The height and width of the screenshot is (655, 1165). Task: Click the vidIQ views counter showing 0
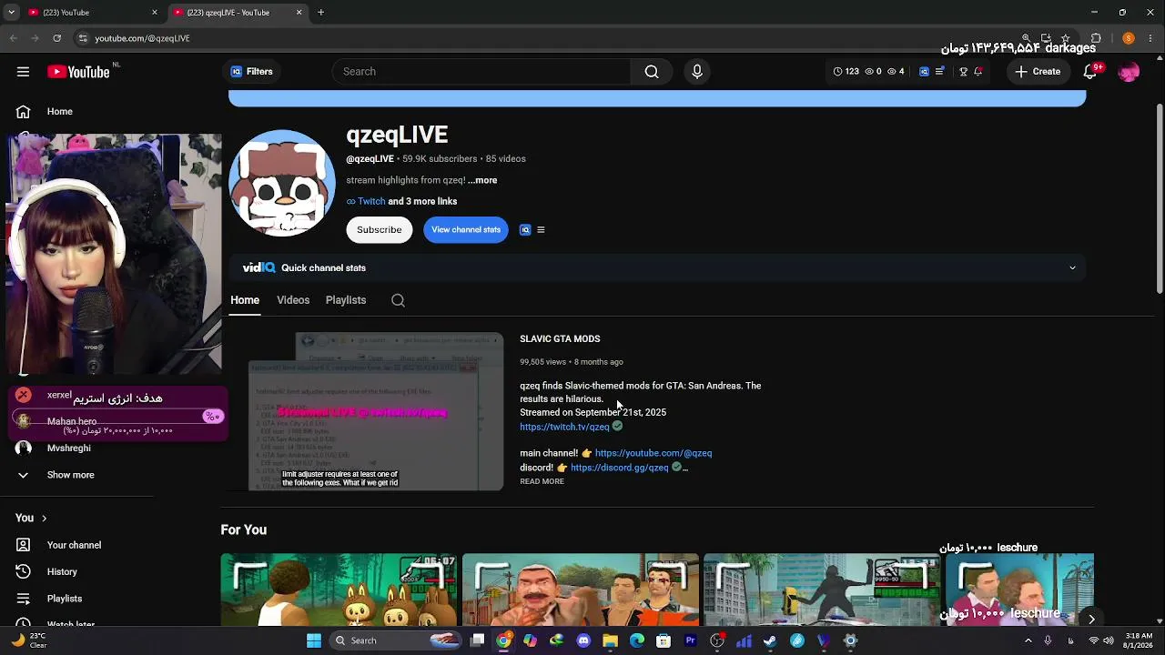pos(873,72)
